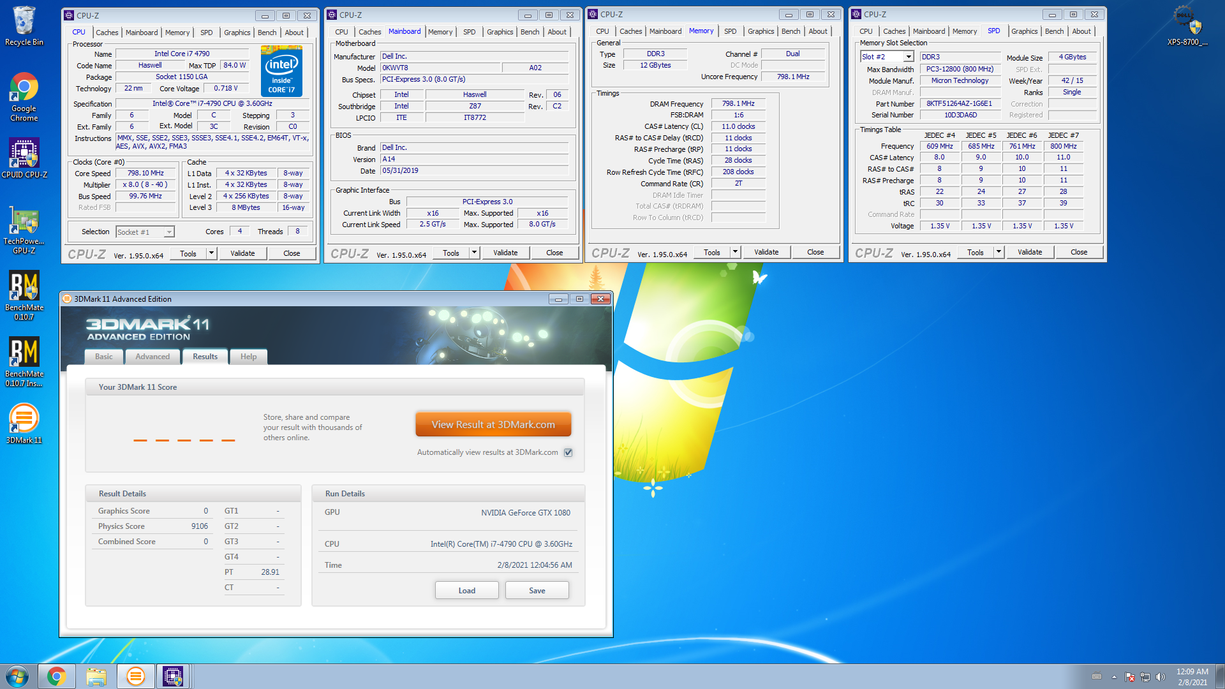Switch to CPU-Z taskbar button

point(173,676)
